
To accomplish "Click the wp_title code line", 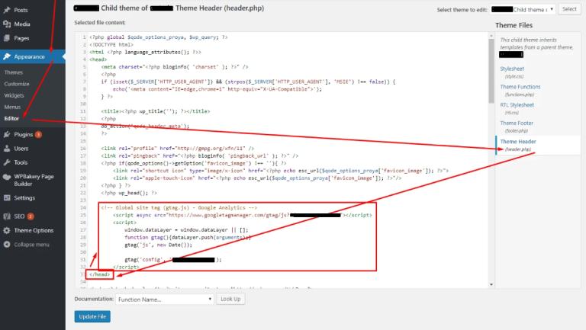I will pos(156,111).
